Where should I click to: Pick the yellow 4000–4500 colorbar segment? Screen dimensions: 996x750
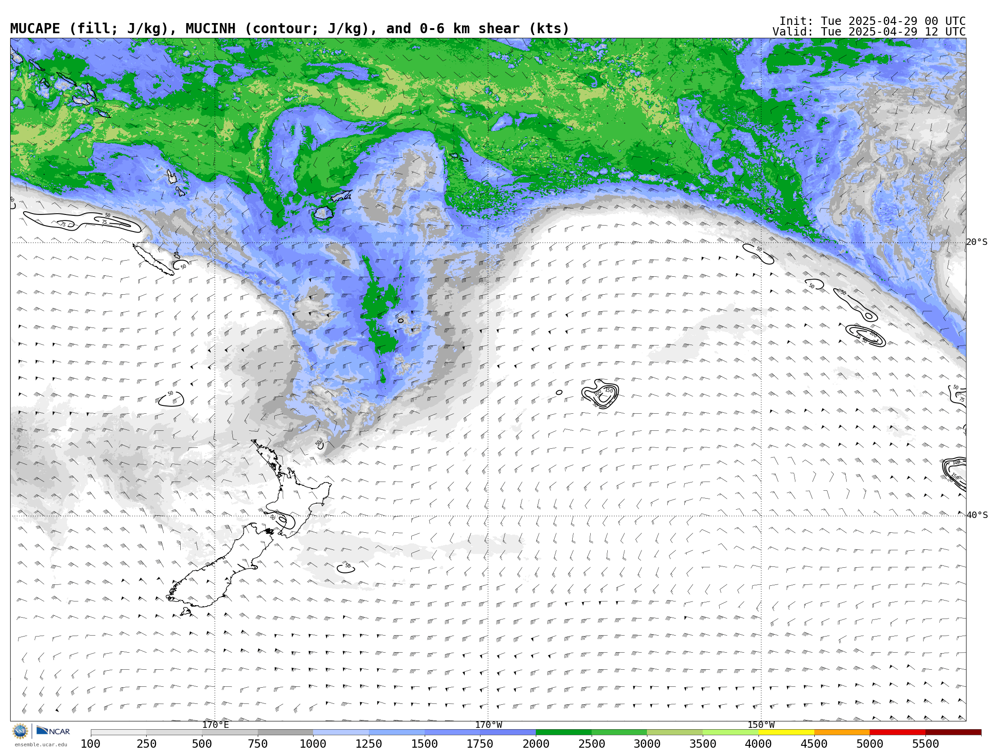tap(786, 732)
